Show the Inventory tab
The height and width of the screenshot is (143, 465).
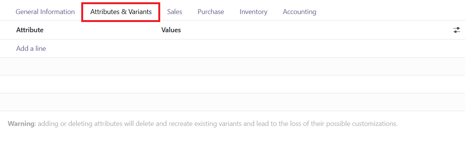click(x=253, y=12)
